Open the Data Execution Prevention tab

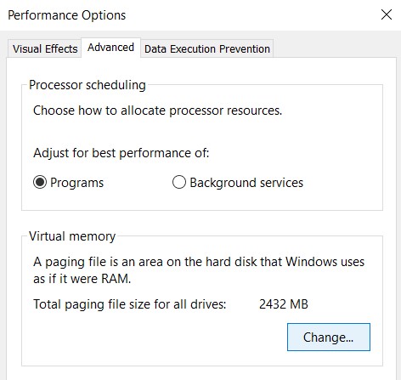pyautogui.click(x=206, y=48)
